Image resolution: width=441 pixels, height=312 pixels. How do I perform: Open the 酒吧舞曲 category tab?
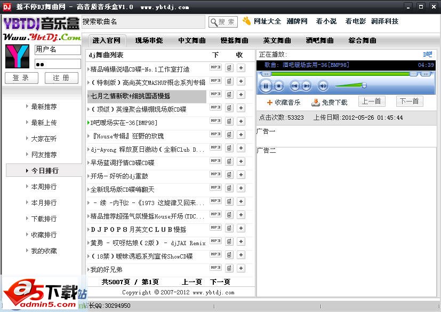point(319,40)
